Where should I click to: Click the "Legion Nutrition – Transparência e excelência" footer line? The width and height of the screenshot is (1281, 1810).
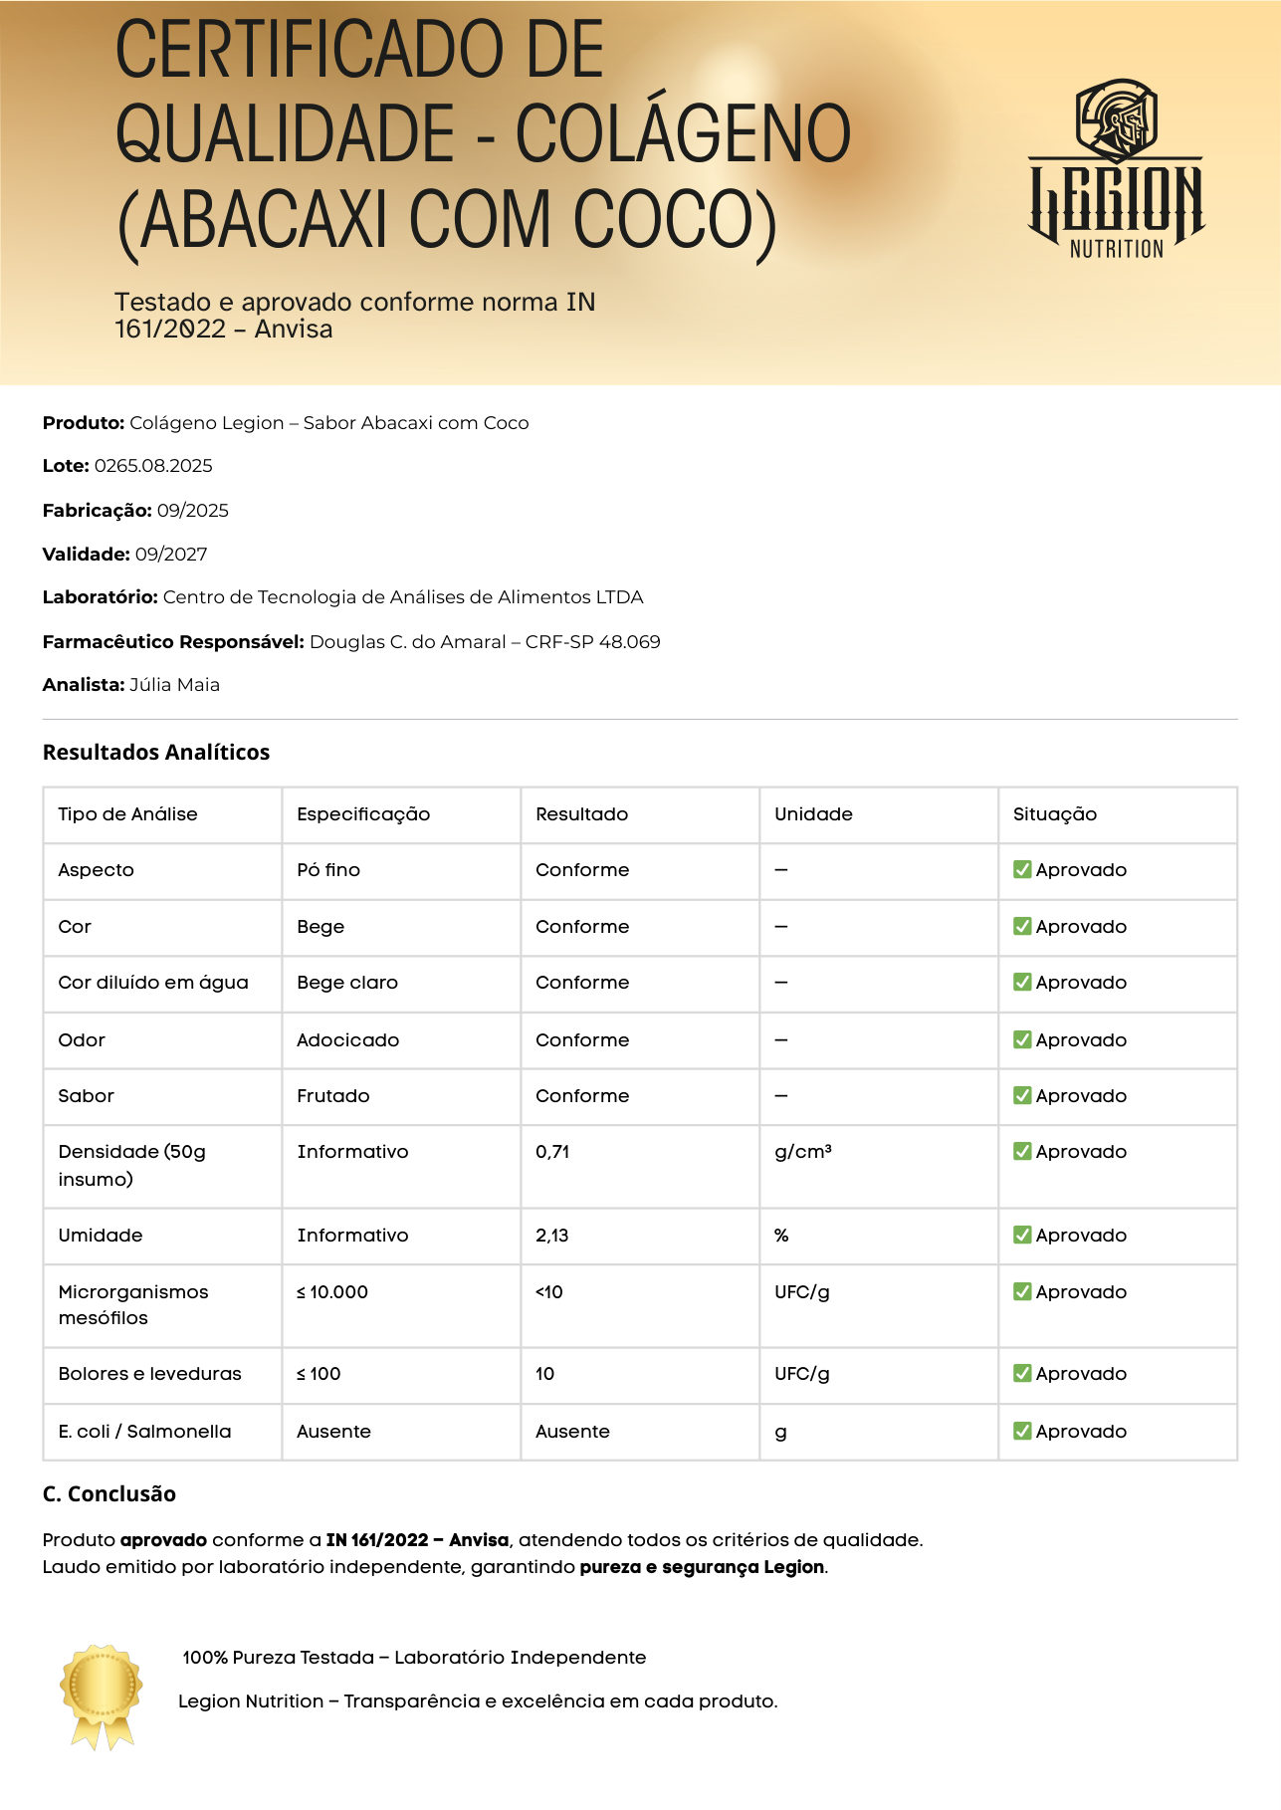pos(478,1701)
